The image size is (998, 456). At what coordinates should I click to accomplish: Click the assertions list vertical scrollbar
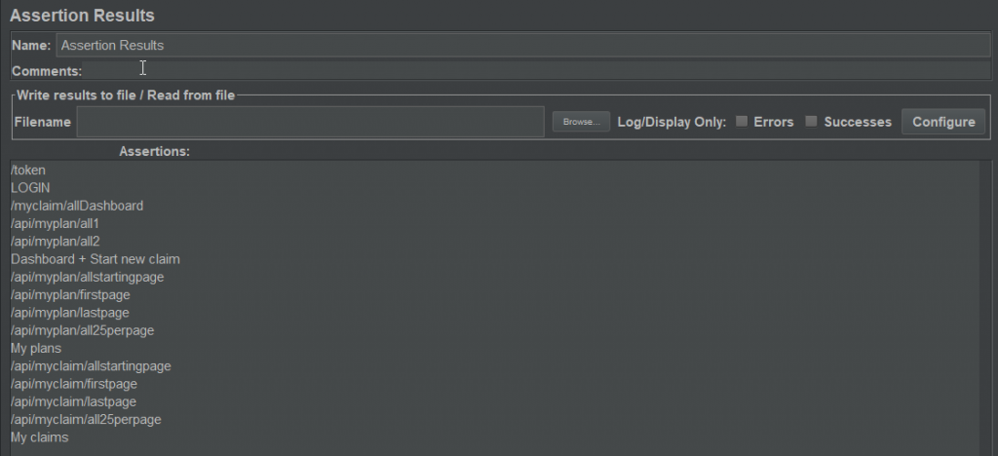click(986, 308)
